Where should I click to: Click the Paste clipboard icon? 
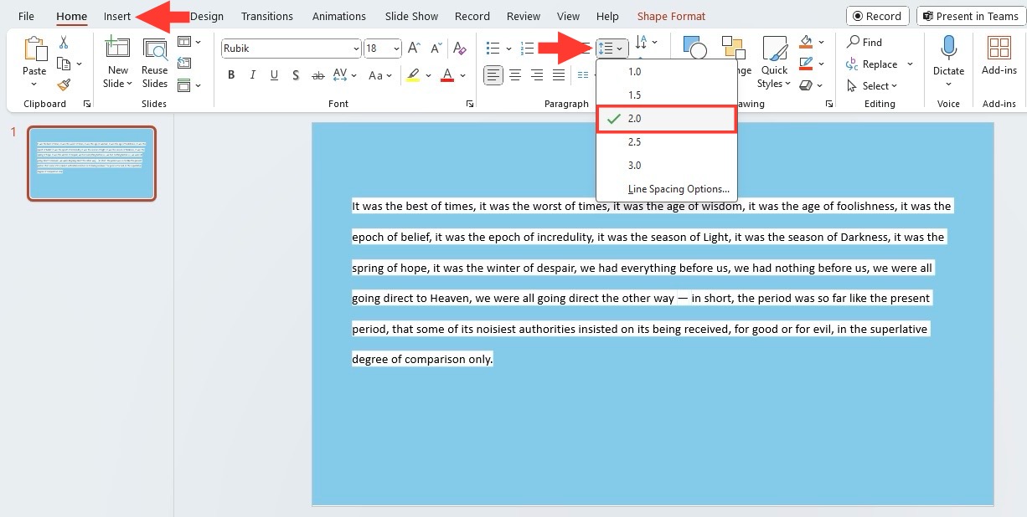pyautogui.click(x=34, y=49)
